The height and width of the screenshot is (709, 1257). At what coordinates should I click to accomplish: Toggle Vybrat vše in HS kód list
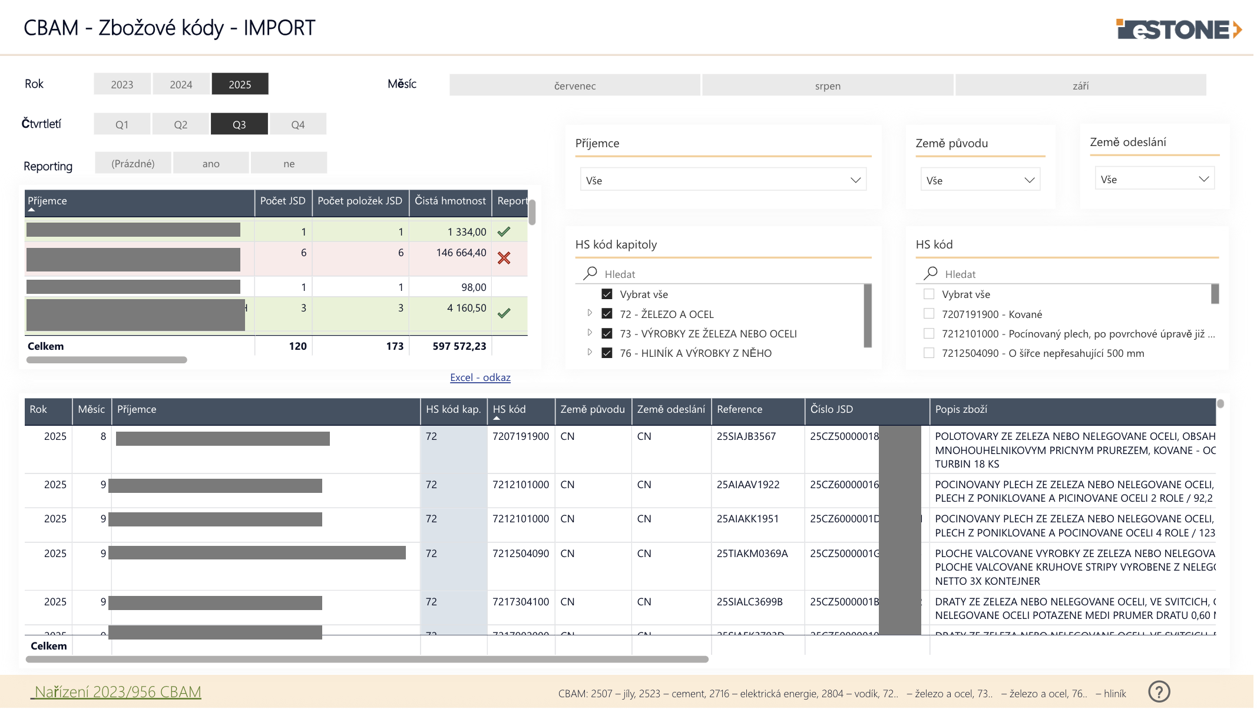(x=929, y=294)
